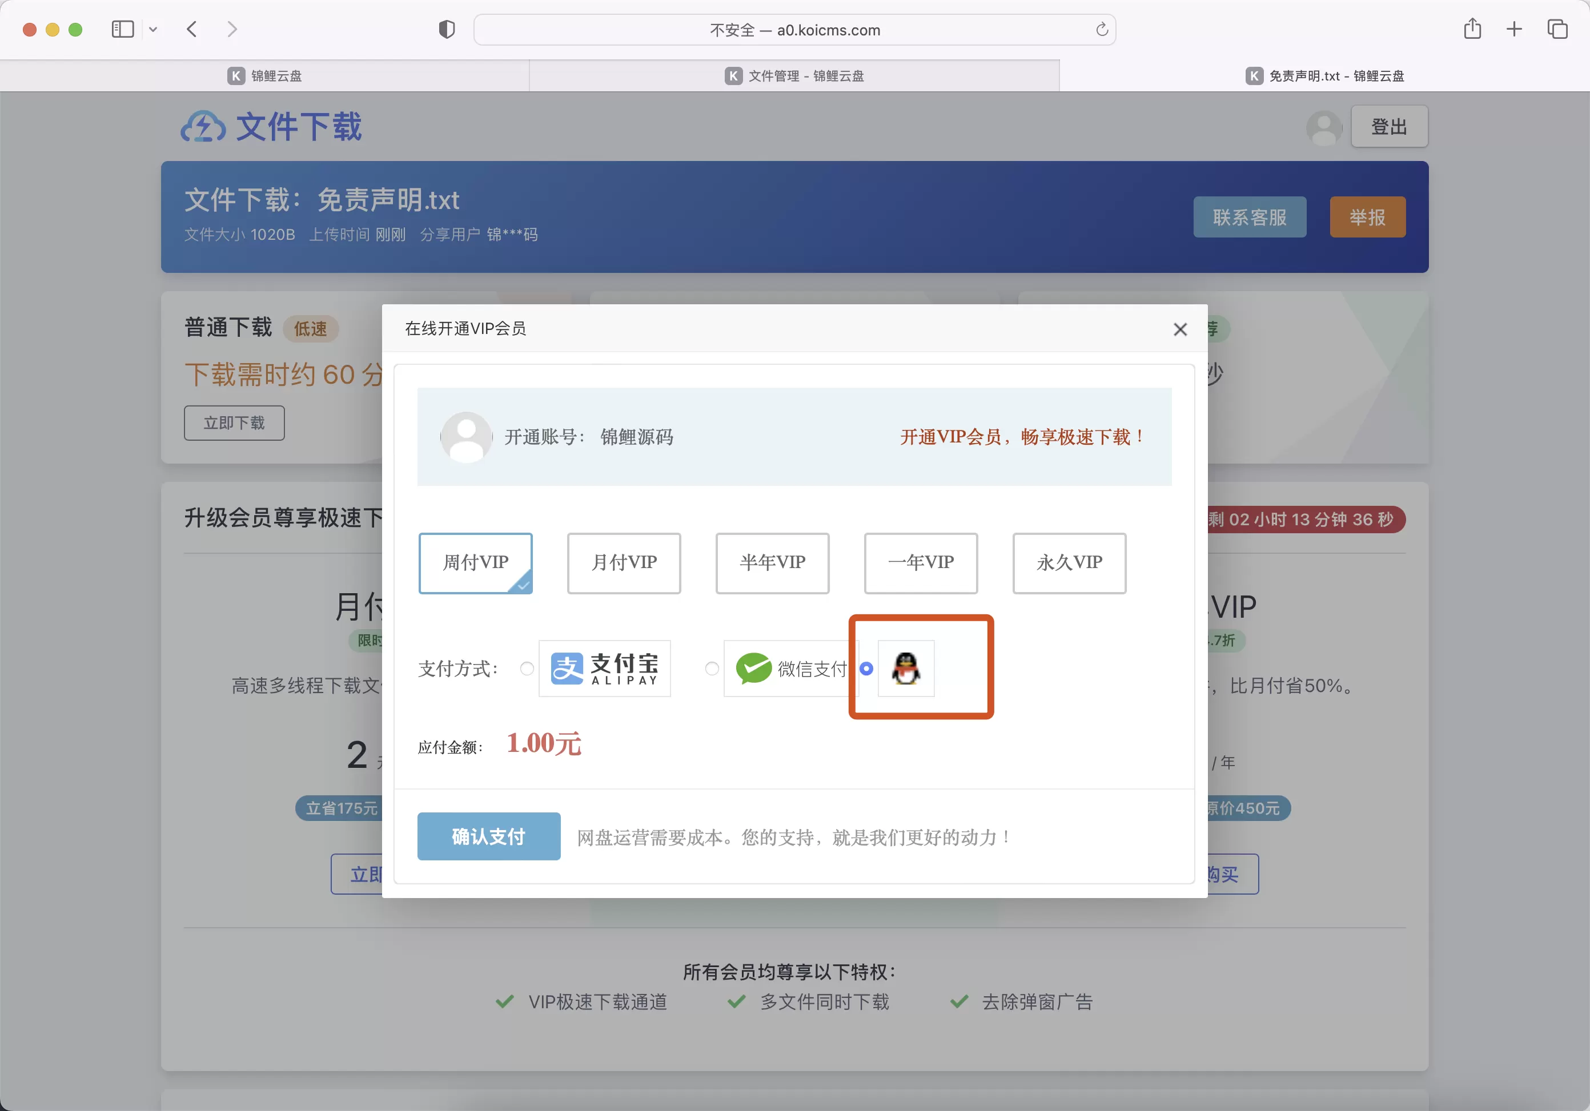Open the privacy shield icon
The width and height of the screenshot is (1590, 1111).
447,29
